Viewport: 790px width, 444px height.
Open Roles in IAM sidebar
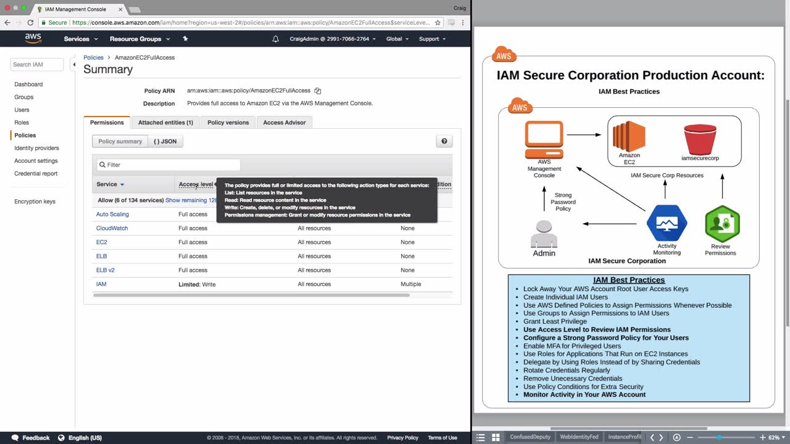click(x=22, y=123)
